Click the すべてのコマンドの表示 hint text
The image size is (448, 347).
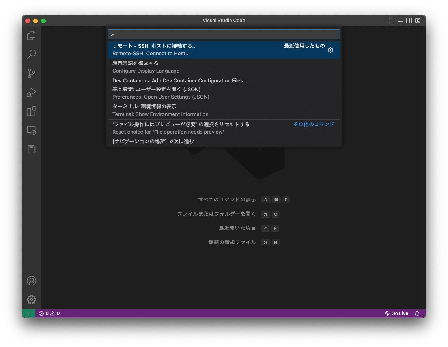coord(227,200)
